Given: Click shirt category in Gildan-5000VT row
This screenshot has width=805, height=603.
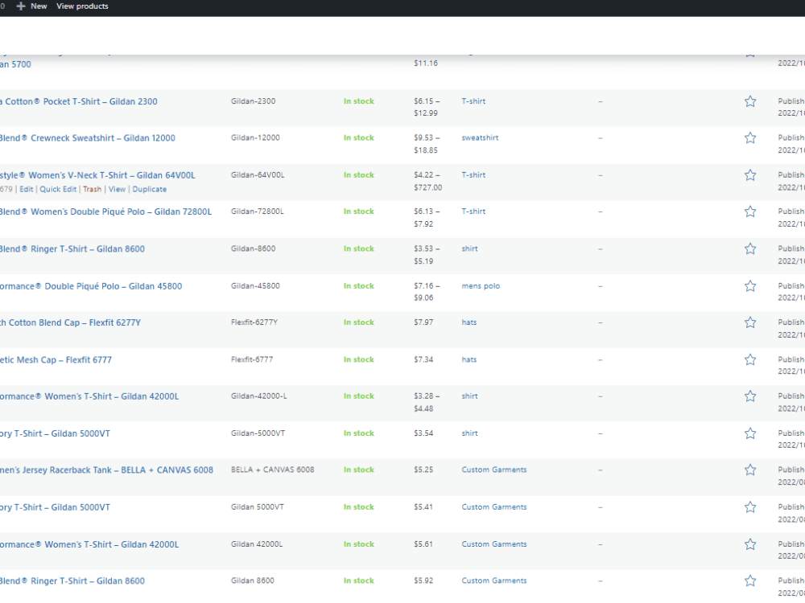Looking at the screenshot, I should coord(470,433).
